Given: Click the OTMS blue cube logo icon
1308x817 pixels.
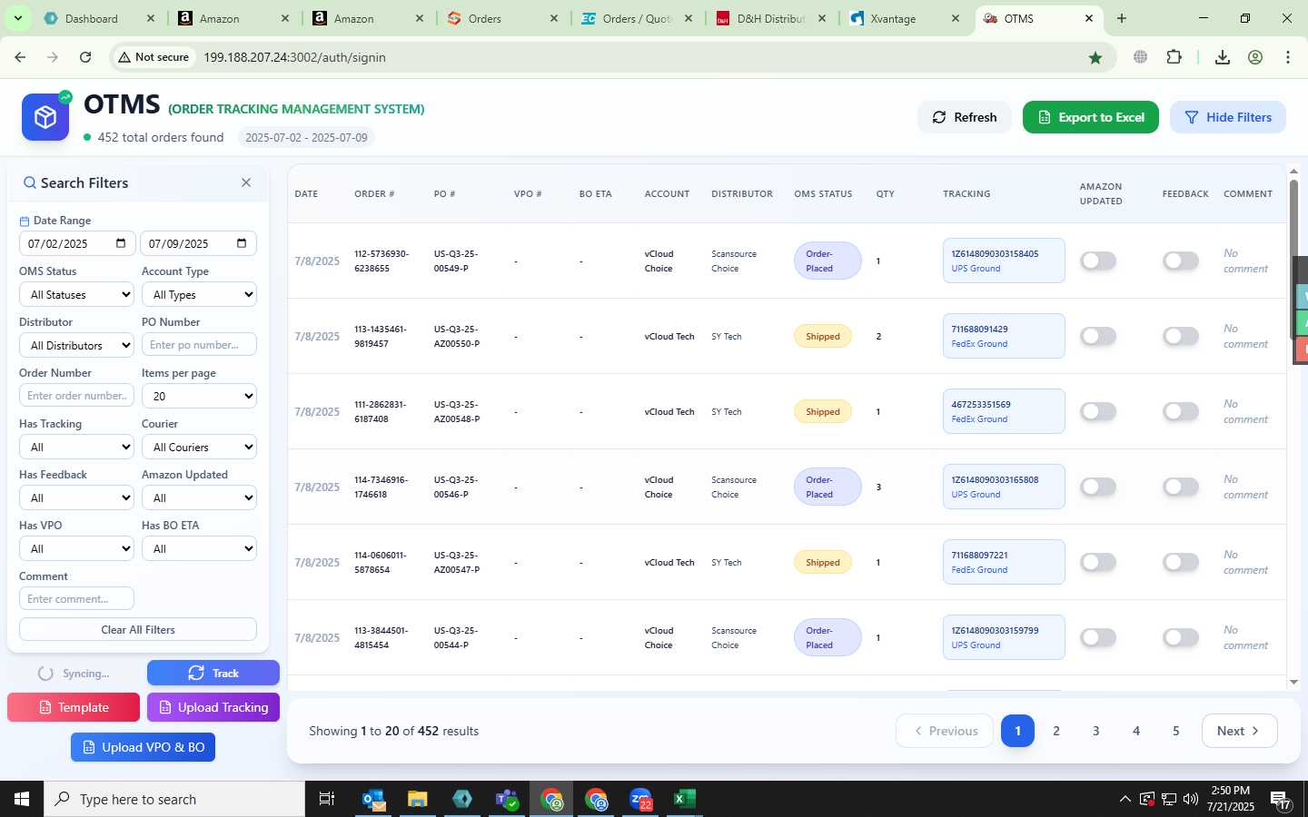Looking at the screenshot, I should coord(45,117).
